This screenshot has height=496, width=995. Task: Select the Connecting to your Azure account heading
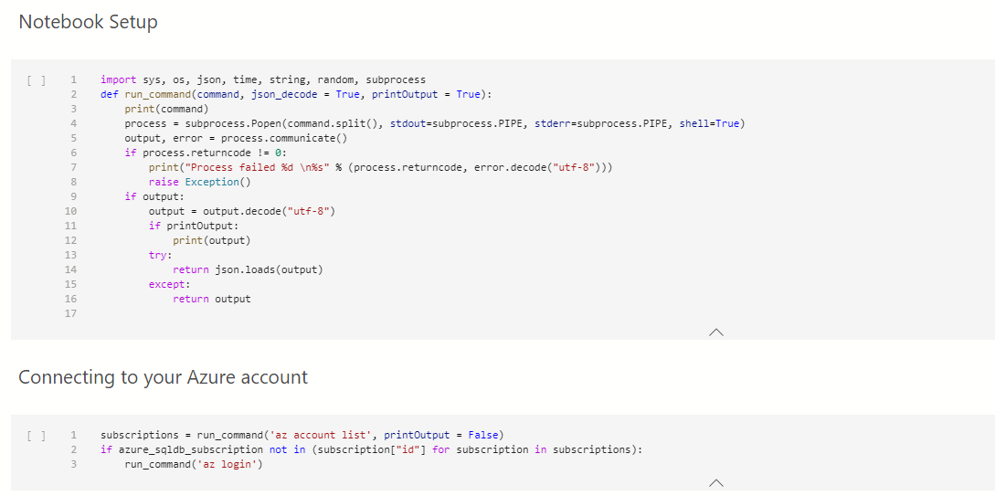tap(163, 377)
